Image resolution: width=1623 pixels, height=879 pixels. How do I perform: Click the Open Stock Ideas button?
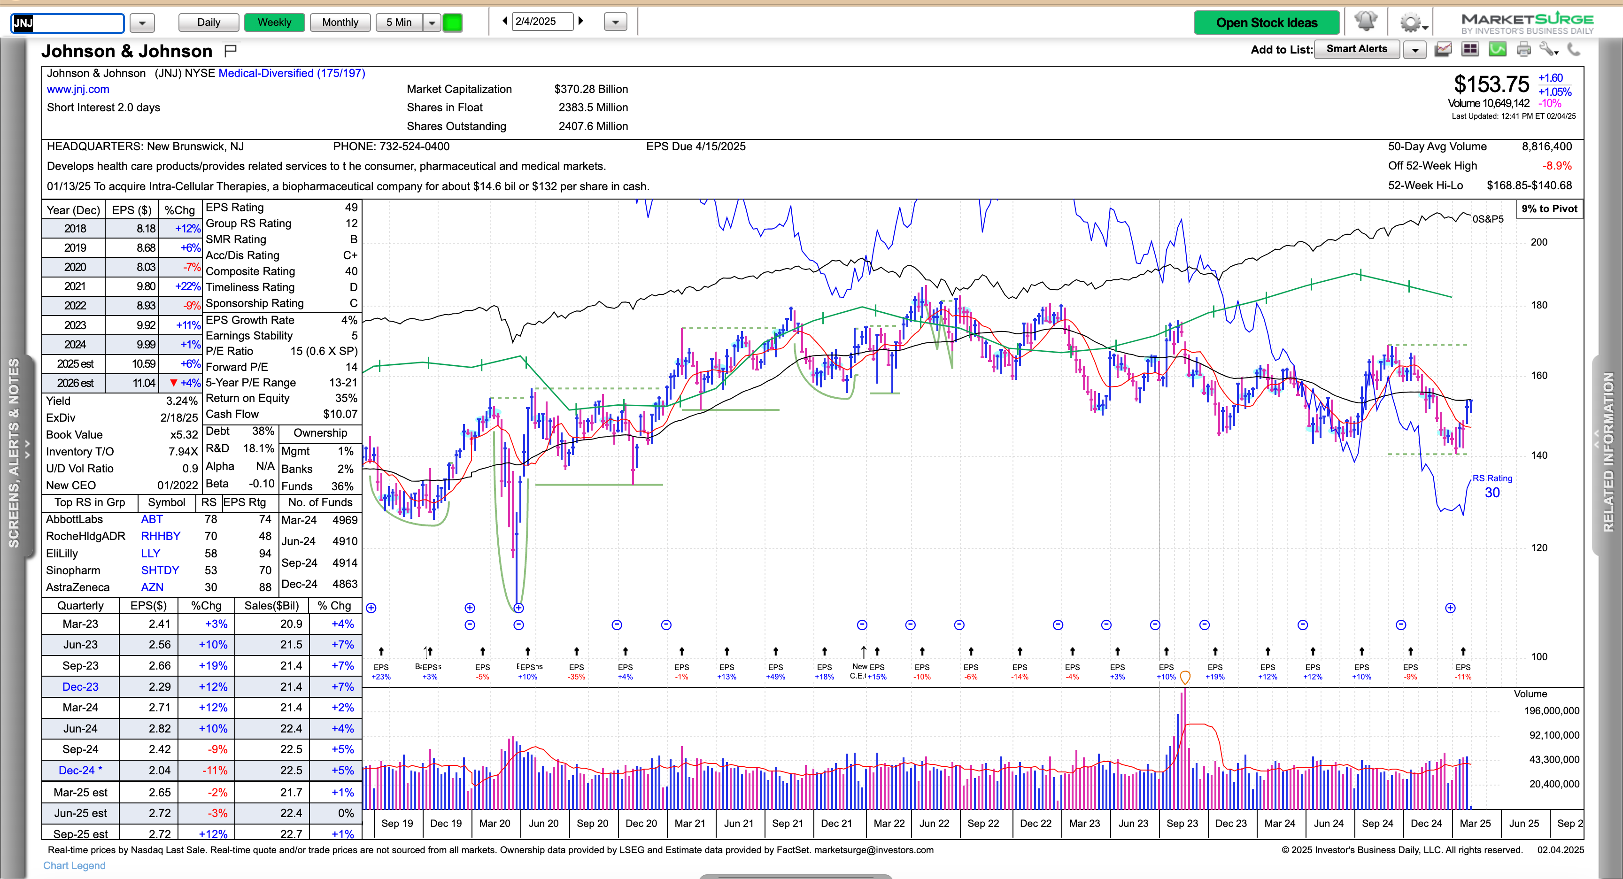(x=1267, y=23)
